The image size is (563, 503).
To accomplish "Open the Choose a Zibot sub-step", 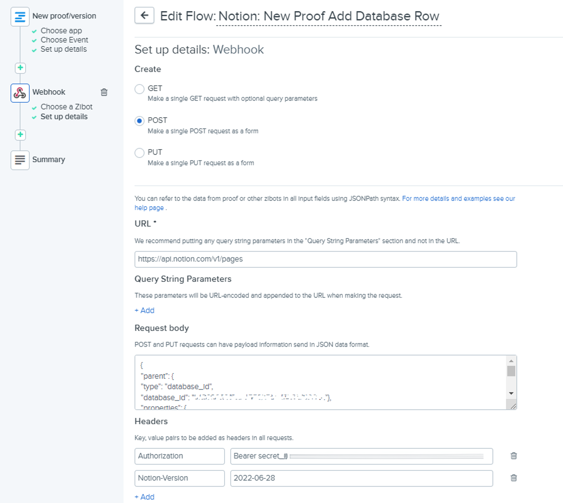I will [66, 107].
